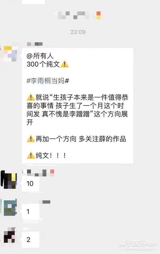The image size is (160, 254).
Task: Tap avatar of user who sent "10"
Action: point(9,180)
